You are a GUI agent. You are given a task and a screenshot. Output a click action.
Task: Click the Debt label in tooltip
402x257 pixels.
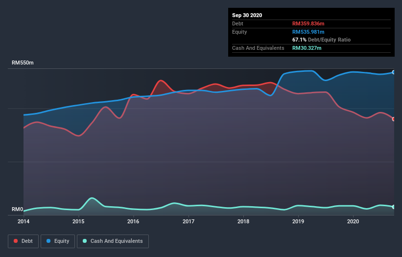(237, 23)
